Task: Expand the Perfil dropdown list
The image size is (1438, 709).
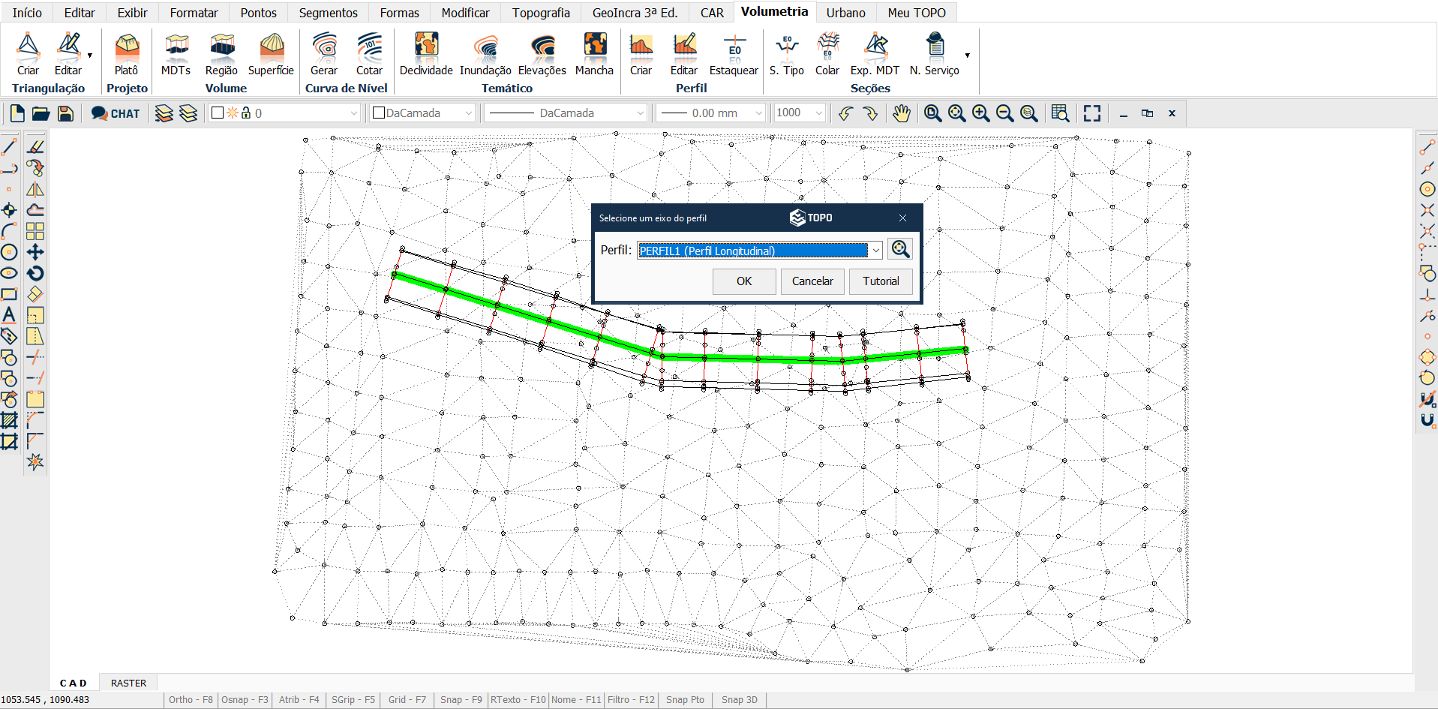Action: point(875,251)
